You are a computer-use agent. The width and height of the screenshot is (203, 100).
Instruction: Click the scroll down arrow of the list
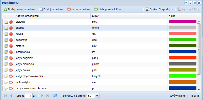point(199,89)
